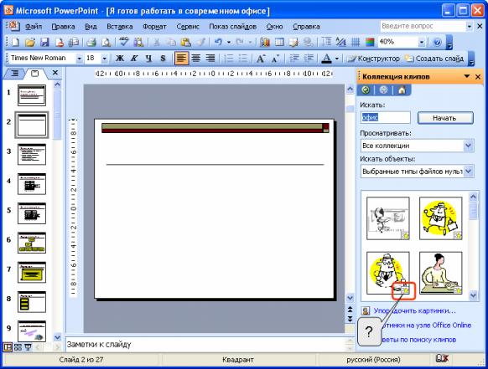
Task: Open the Times New Roman font dropdown
Action: click(x=80, y=58)
